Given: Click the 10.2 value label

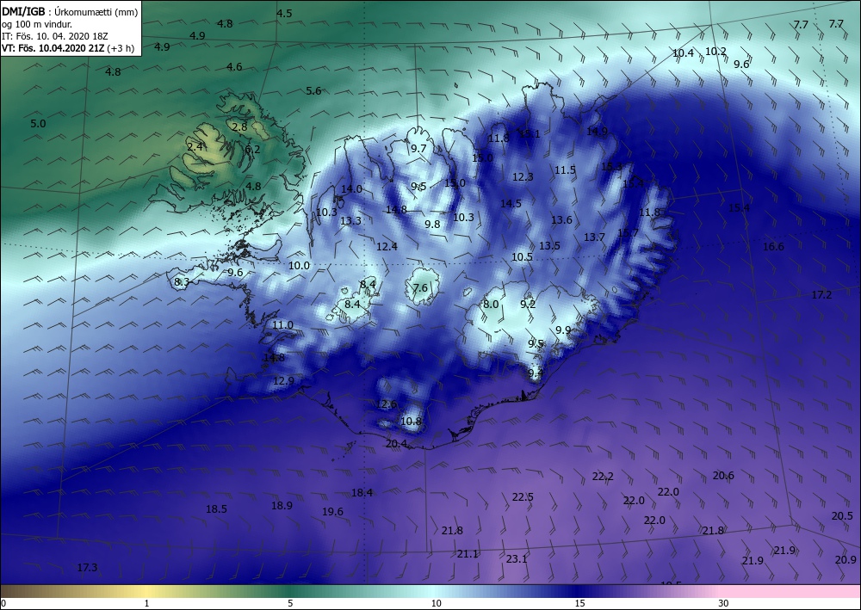Looking at the screenshot, I should [715, 52].
